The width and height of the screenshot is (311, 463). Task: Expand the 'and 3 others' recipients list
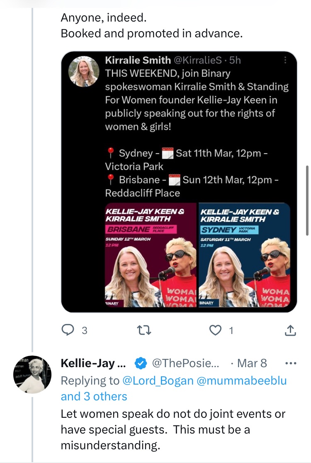pyautogui.click(x=94, y=396)
